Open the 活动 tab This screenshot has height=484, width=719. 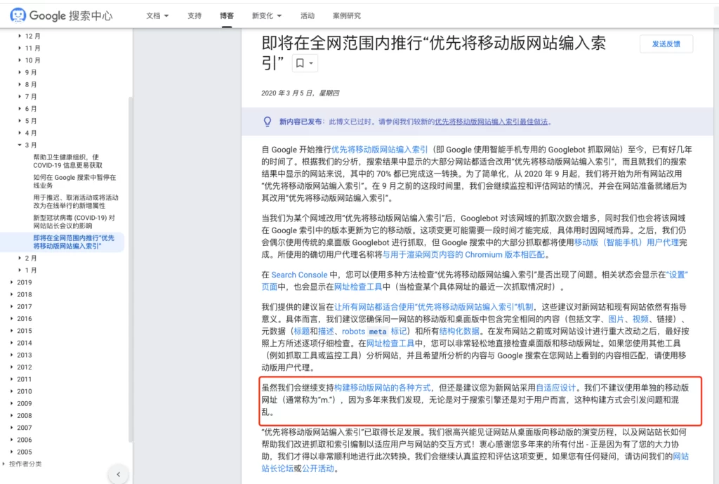308,15
